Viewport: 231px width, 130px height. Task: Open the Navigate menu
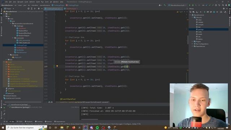pyautogui.click(x=20, y=2)
